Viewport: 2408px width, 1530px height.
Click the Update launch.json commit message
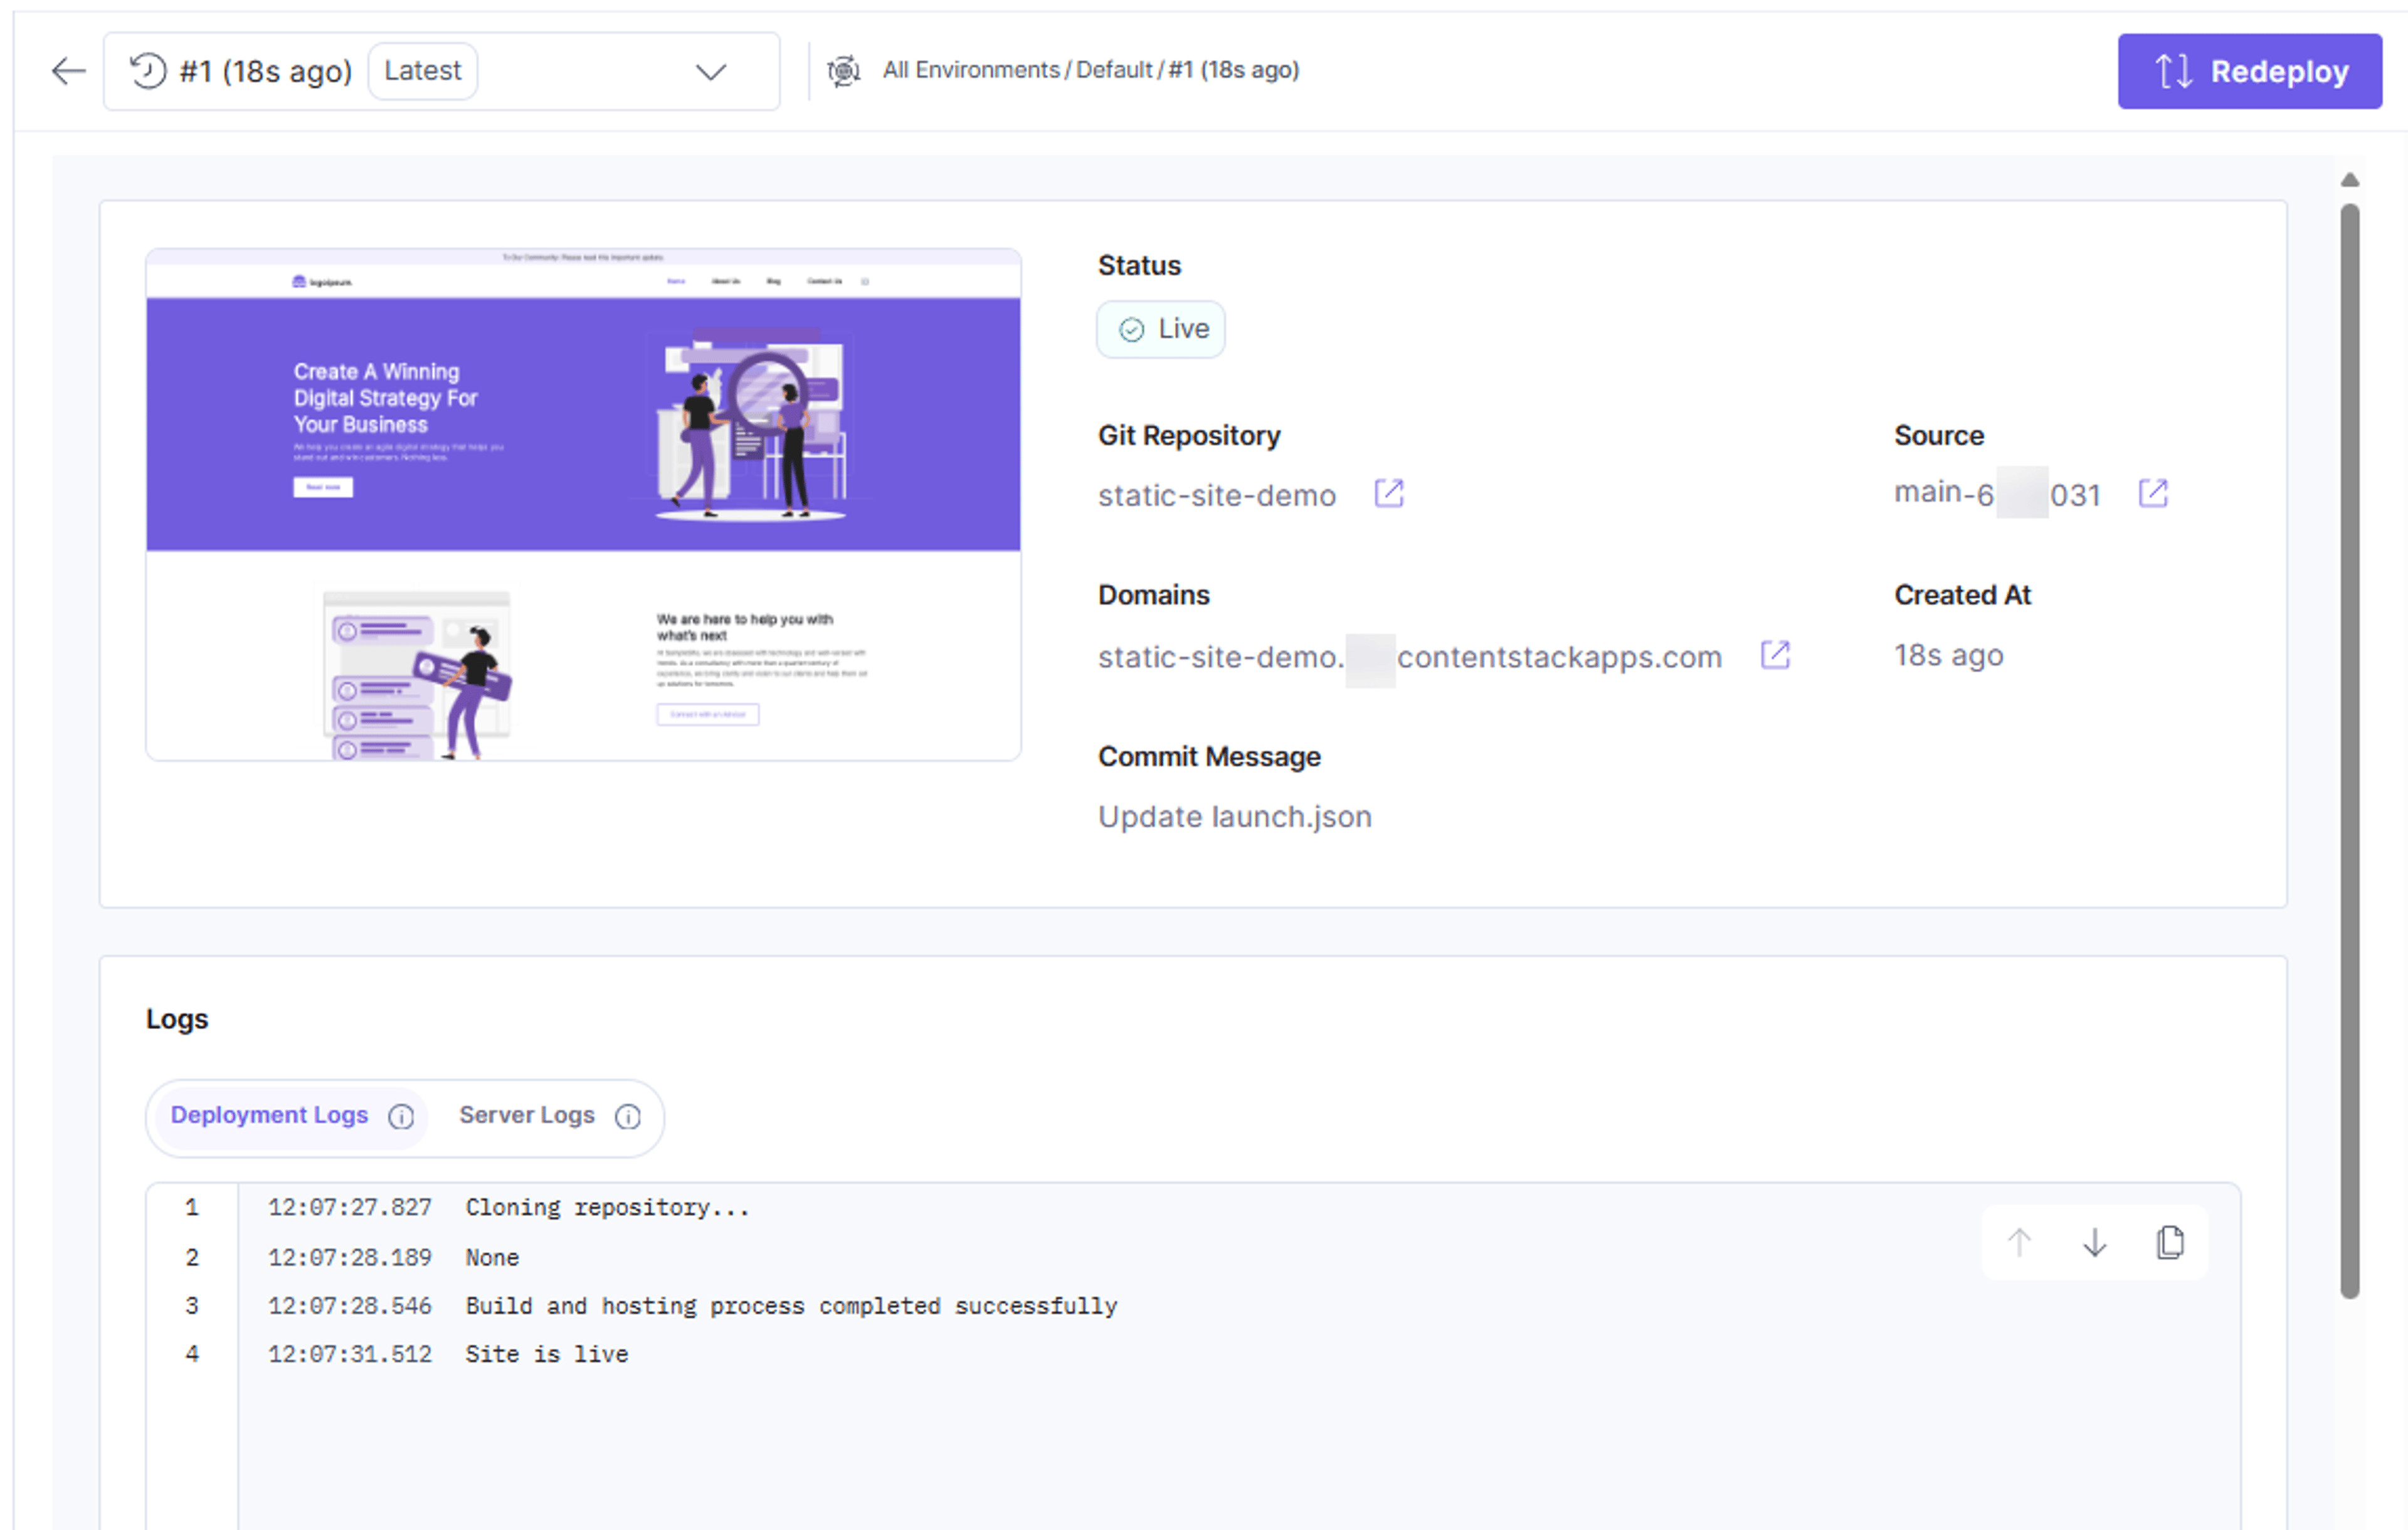pyautogui.click(x=1234, y=817)
